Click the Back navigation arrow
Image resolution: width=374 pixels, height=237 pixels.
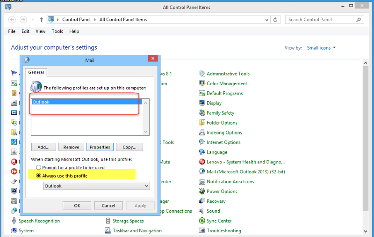12,20
